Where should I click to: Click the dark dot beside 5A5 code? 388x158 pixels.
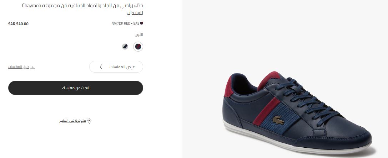pyautogui.click(x=142, y=23)
